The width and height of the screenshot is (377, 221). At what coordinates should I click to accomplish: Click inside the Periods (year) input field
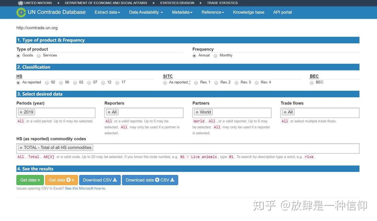56,113
